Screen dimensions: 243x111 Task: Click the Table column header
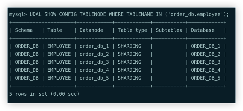55,30
